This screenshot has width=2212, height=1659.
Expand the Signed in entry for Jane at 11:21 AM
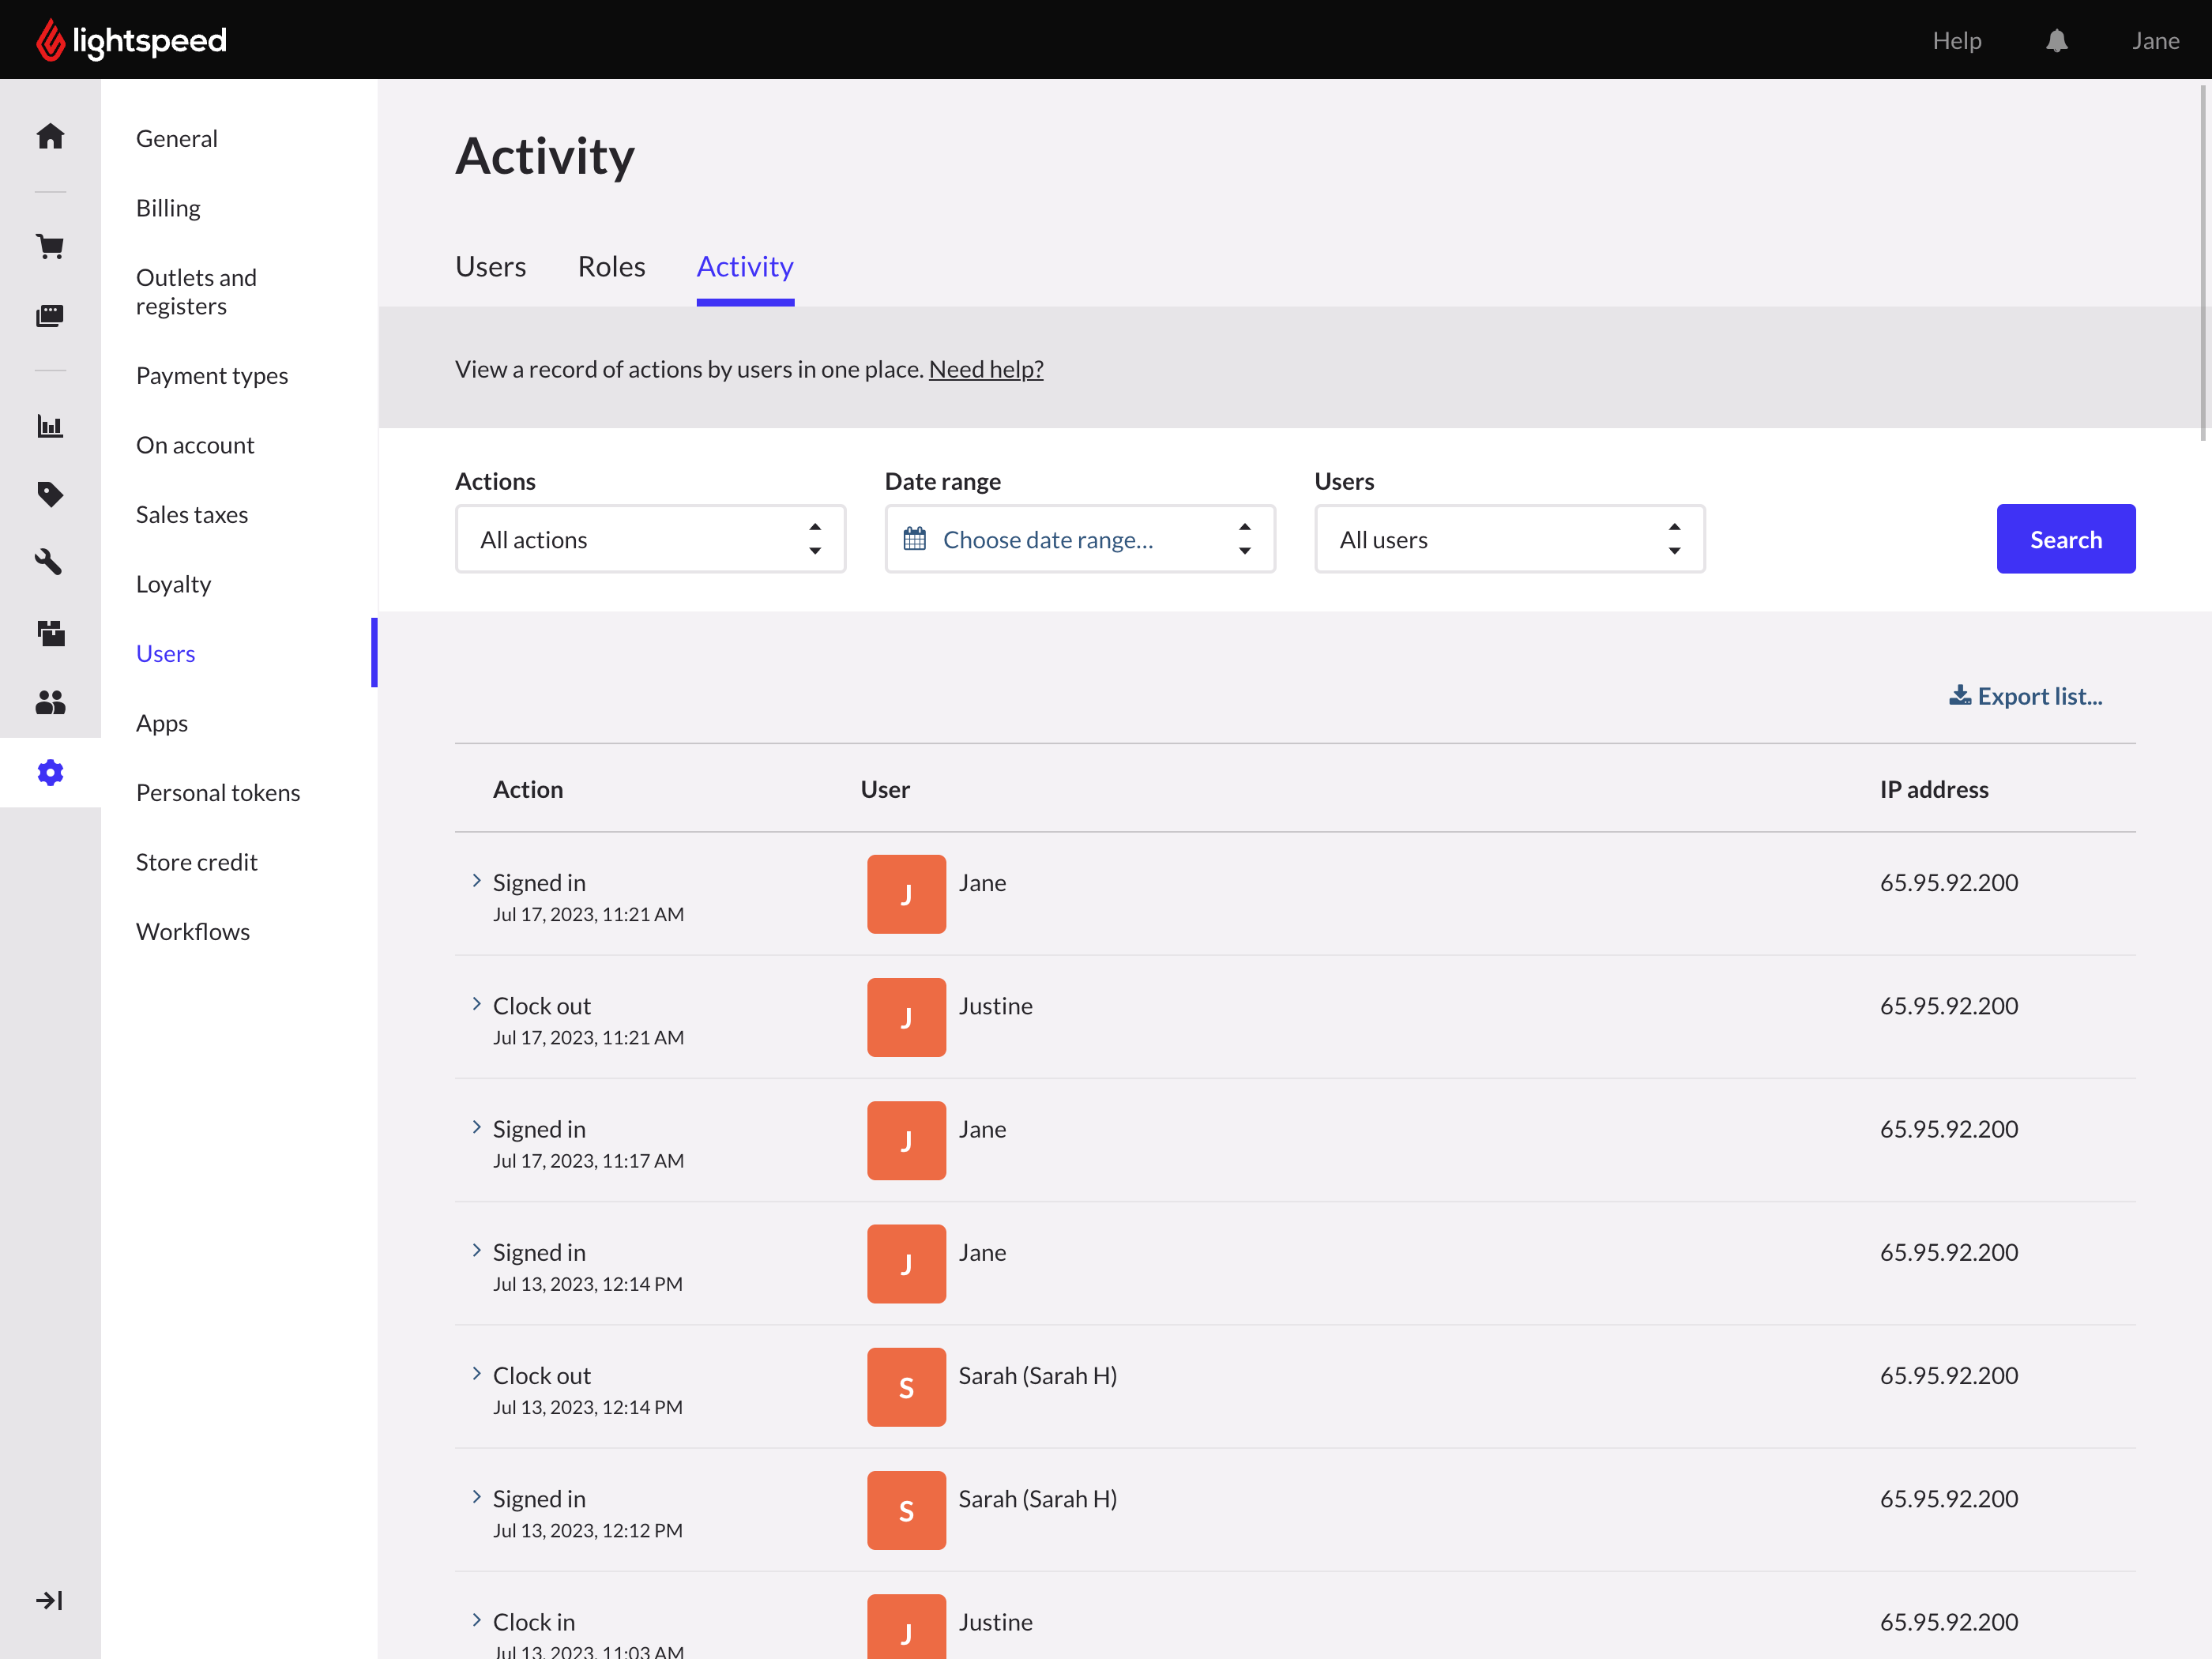(477, 880)
